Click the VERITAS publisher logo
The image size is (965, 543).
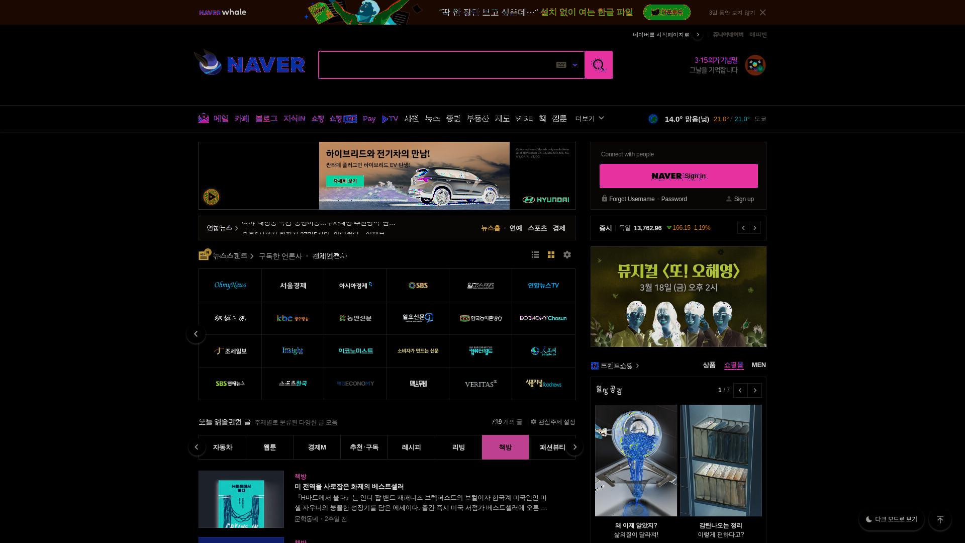click(x=480, y=384)
